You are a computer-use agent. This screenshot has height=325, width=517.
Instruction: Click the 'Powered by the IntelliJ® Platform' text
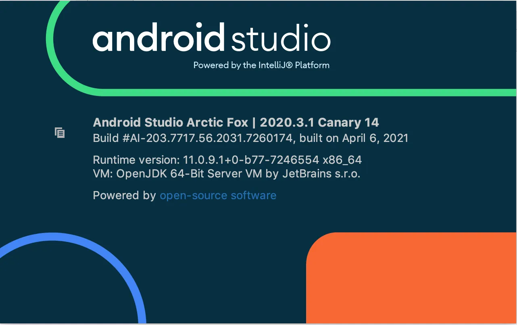(x=261, y=65)
